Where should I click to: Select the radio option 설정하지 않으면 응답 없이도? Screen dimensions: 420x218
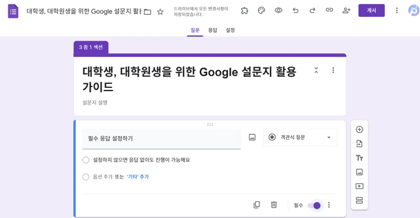[86, 160]
